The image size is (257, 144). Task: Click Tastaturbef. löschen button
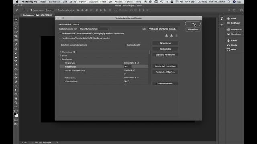(165, 72)
